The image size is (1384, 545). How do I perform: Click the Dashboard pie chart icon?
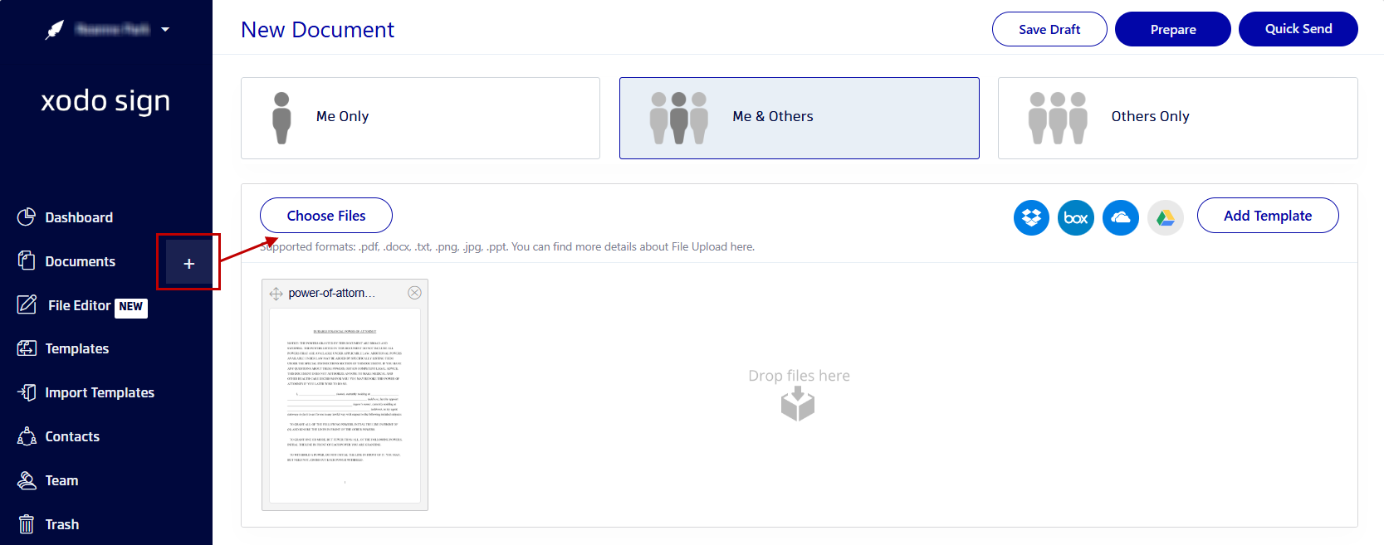(27, 217)
